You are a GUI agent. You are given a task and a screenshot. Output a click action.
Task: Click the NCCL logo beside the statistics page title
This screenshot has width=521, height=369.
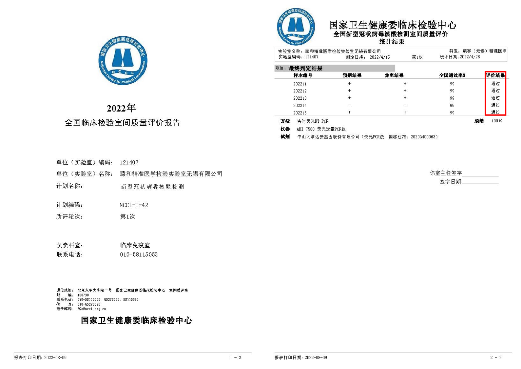click(296, 27)
